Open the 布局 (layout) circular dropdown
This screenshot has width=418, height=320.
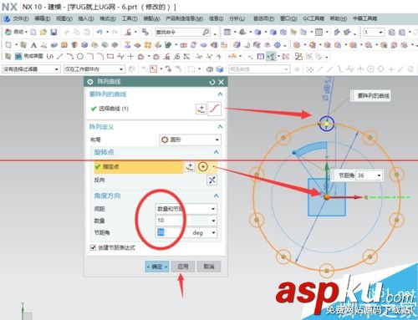[x=191, y=140]
